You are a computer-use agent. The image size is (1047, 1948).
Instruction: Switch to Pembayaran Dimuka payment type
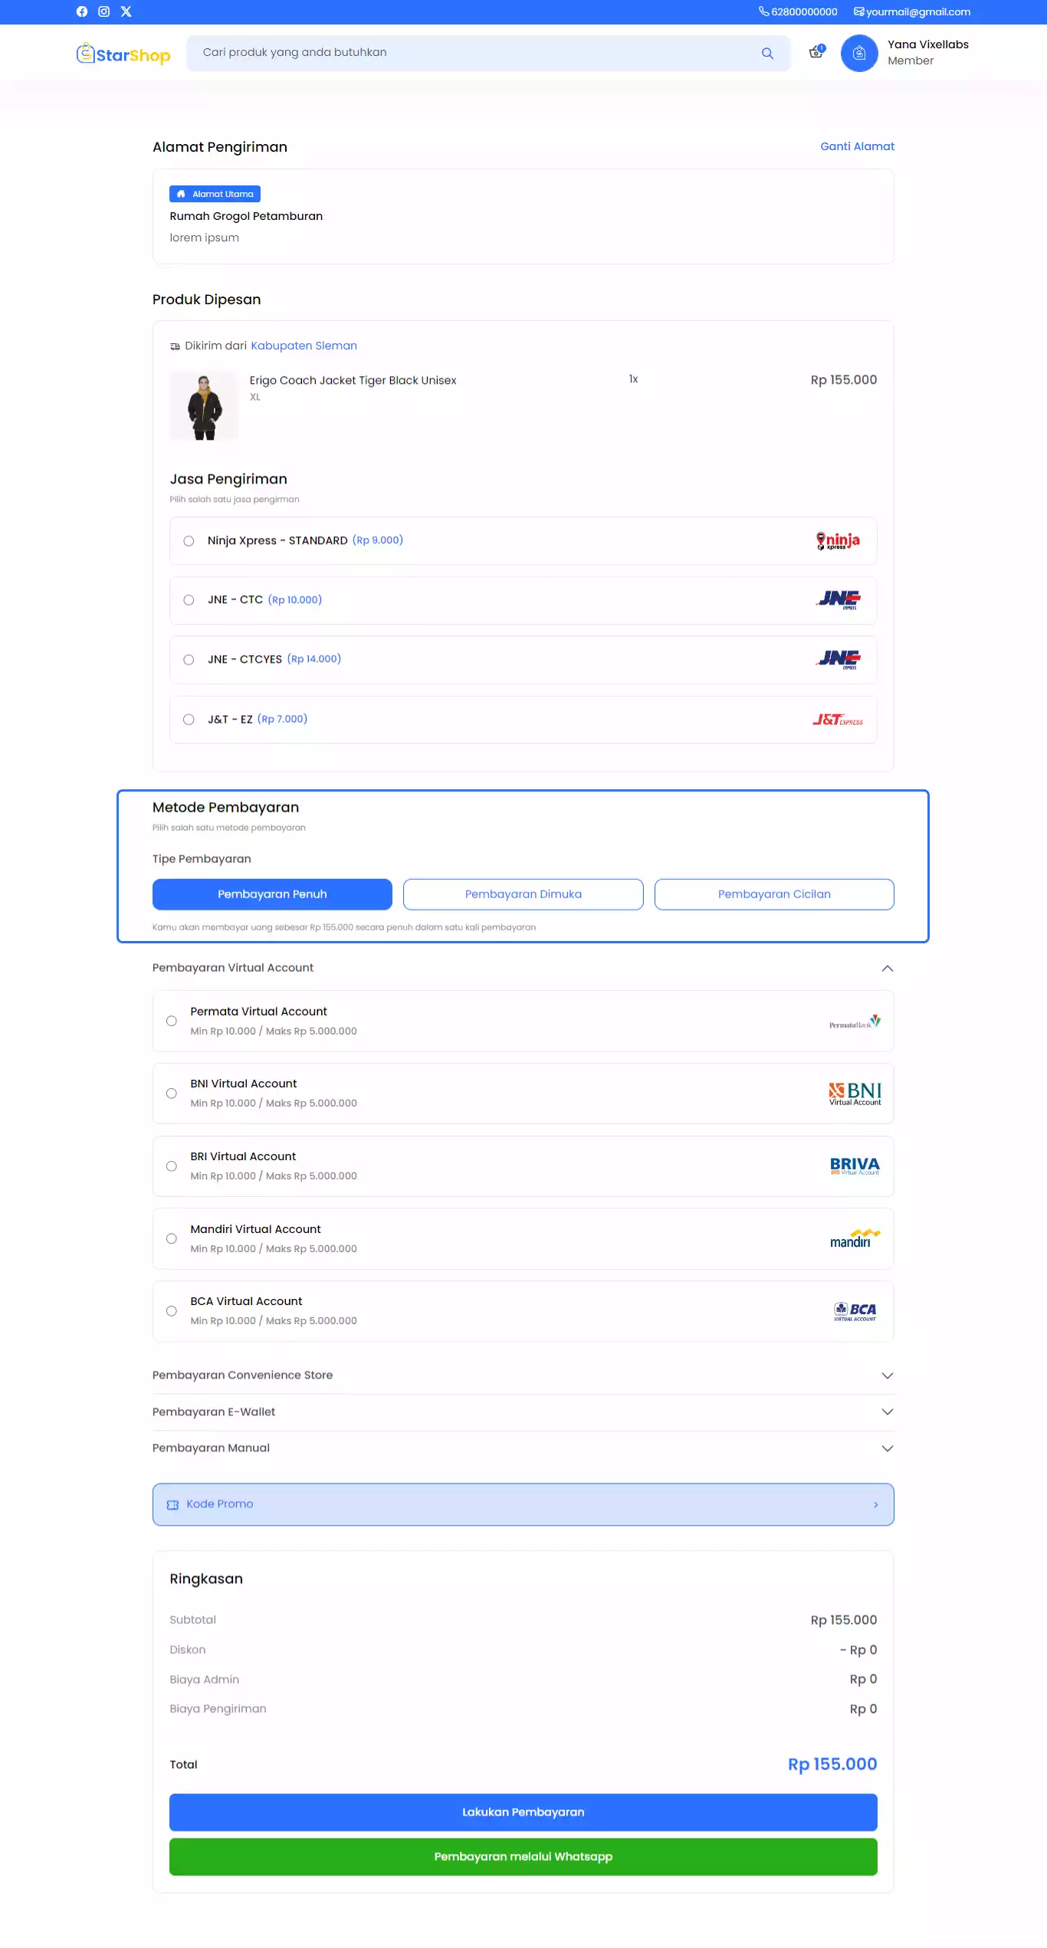[523, 894]
